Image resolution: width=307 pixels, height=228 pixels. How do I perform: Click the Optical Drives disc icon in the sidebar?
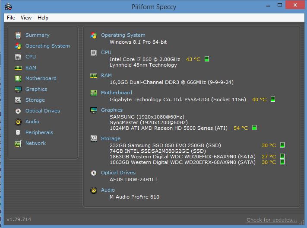pos(18,111)
